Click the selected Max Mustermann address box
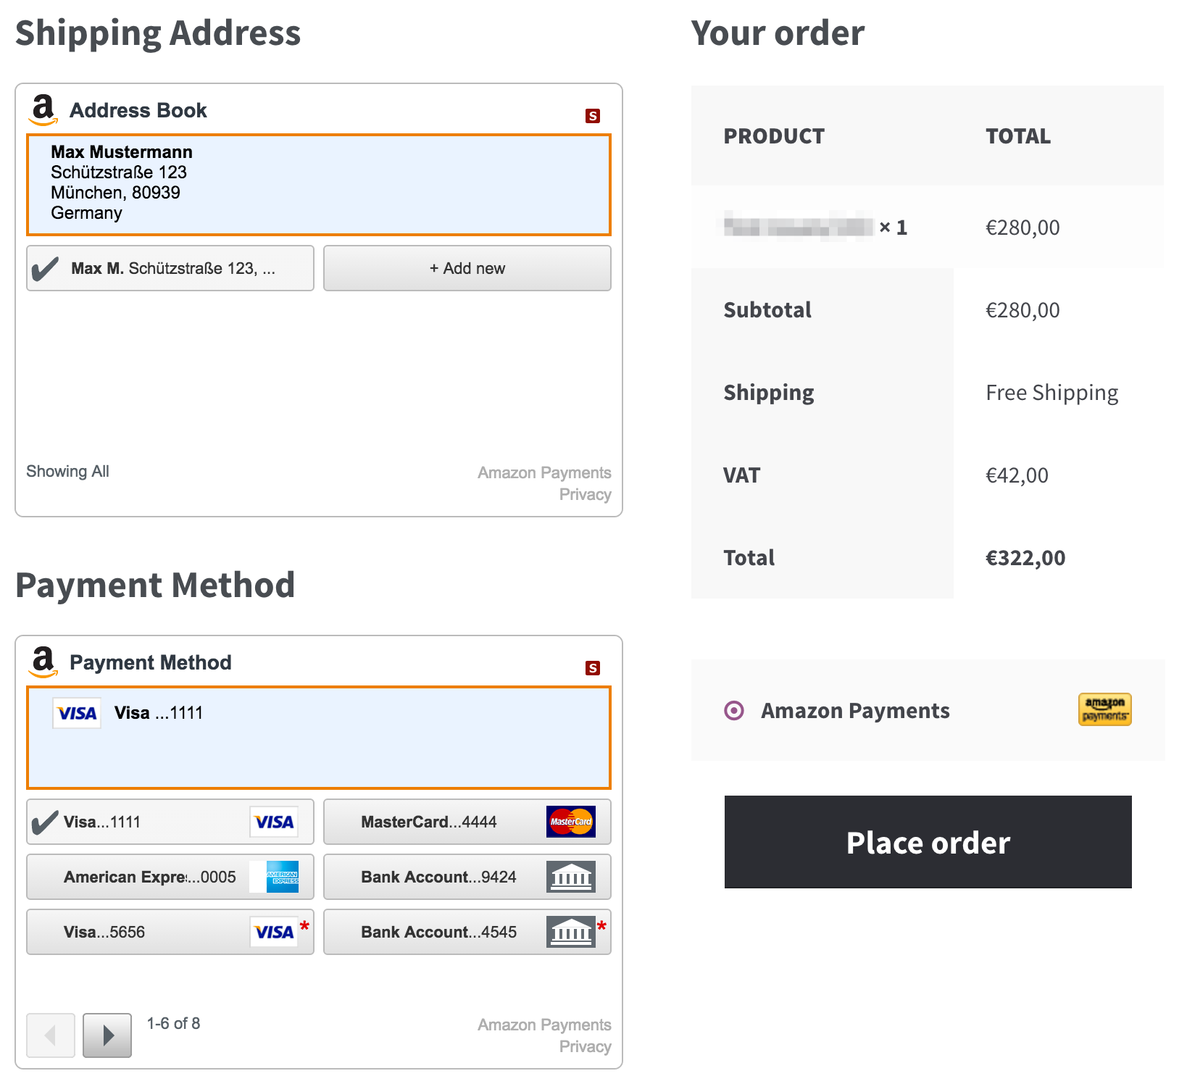 click(319, 185)
